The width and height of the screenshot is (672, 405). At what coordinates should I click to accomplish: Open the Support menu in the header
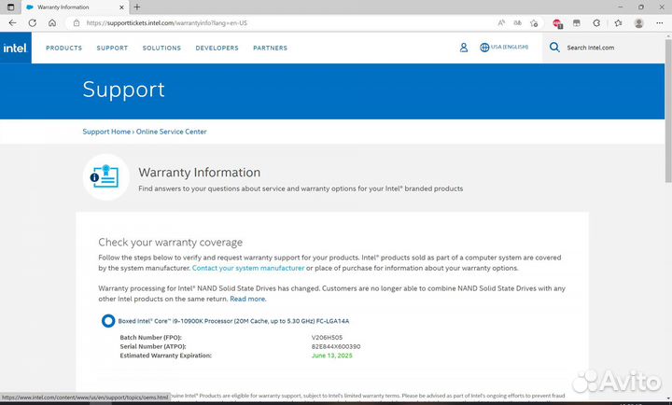pos(112,48)
